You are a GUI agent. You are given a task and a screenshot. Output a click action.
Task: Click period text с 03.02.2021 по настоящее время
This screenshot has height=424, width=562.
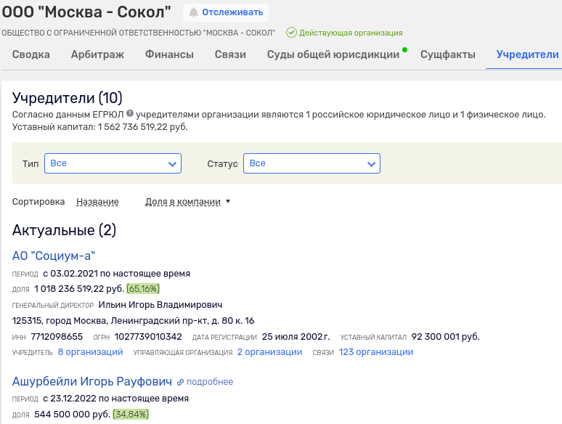116,274
